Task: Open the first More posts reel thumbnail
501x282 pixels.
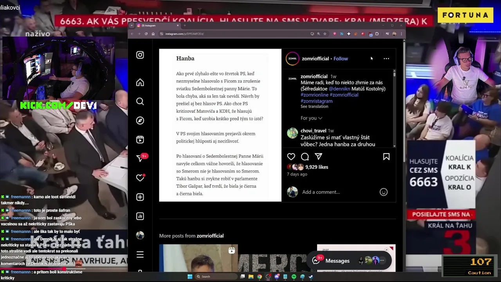Action: coord(198,258)
